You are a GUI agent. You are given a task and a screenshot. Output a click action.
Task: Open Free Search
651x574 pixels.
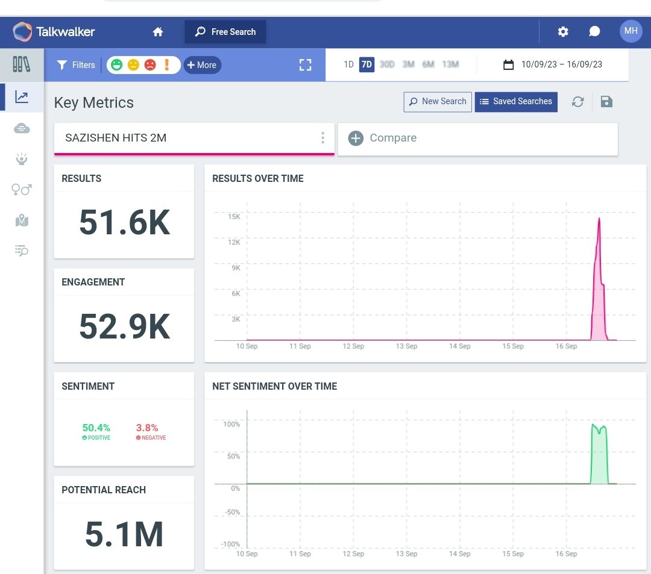point(225,32)
